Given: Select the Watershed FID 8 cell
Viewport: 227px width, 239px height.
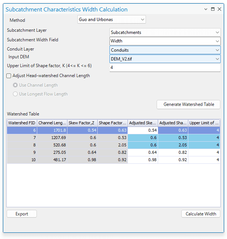Looking at the screenshot, I should 22,145.
